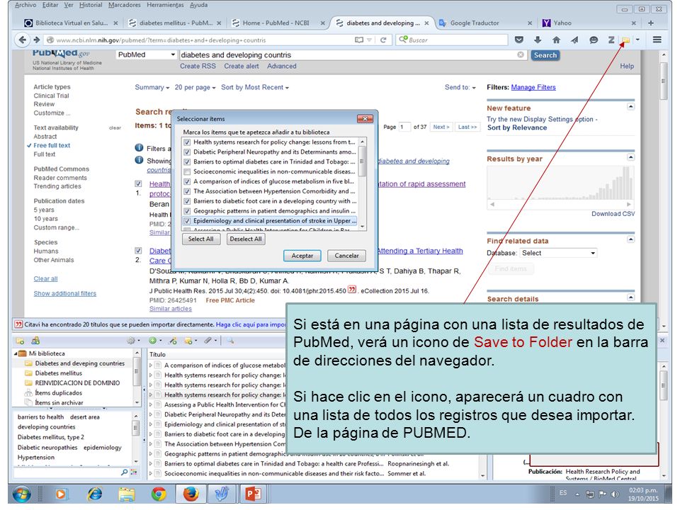
Task: Click the green plus add item icon
Action: tap(153, 341)
